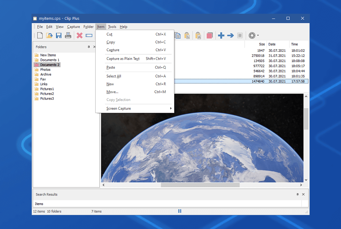This screenshot has height=229, width=341.
Task: Click the paste as text clipboard icon
Action: point(198,35)
